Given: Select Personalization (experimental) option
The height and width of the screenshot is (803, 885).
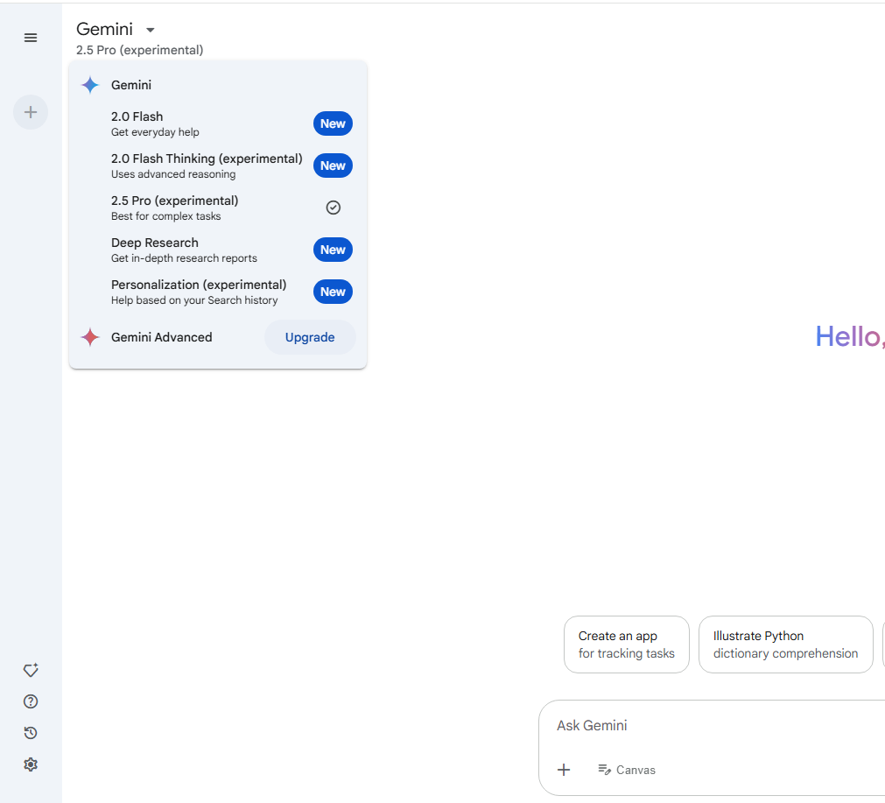Looking at the screenshot, I should pyautogui.click(x=218, y=292).
